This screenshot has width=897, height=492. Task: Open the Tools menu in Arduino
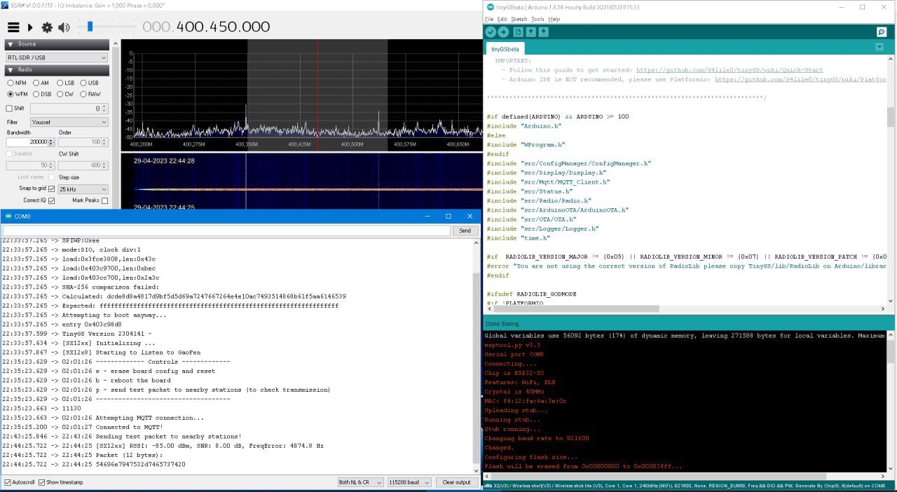537,19
